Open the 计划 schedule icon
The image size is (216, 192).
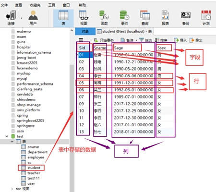[x=206, y=18]
